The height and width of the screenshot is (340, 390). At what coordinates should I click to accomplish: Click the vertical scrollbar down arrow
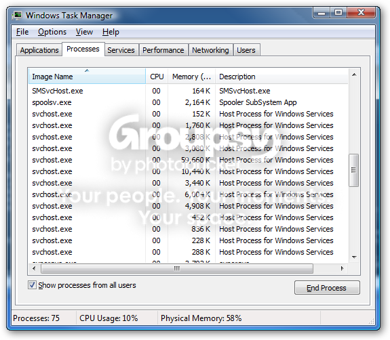(x=355, y=257)
